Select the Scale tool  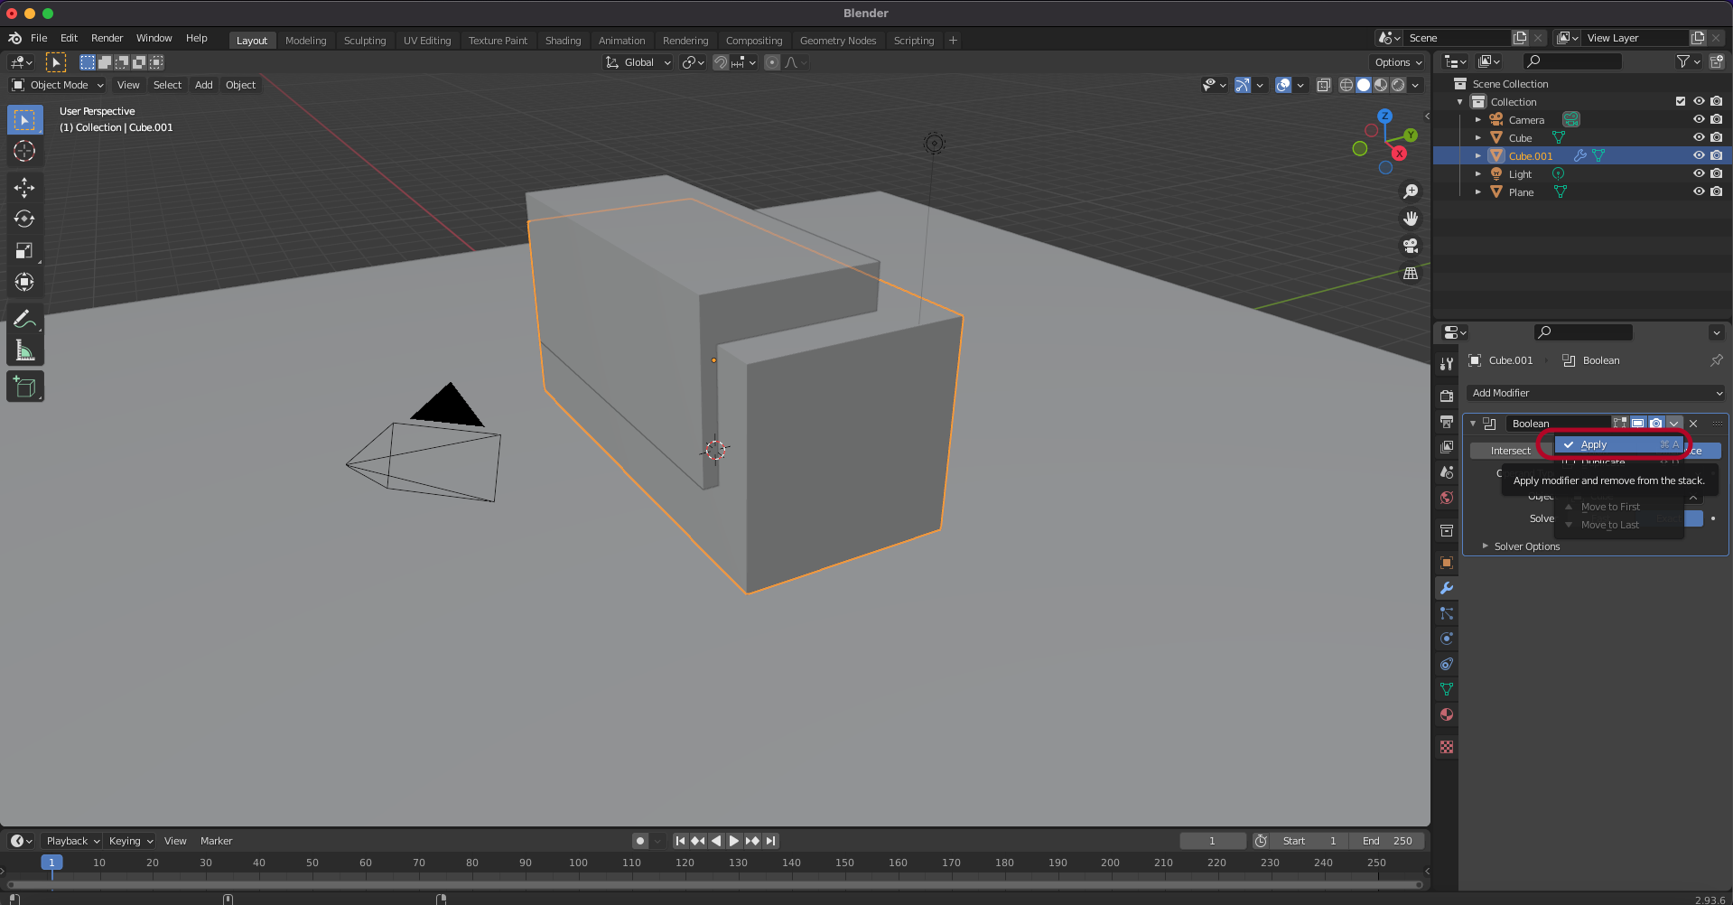pos(24,250)
